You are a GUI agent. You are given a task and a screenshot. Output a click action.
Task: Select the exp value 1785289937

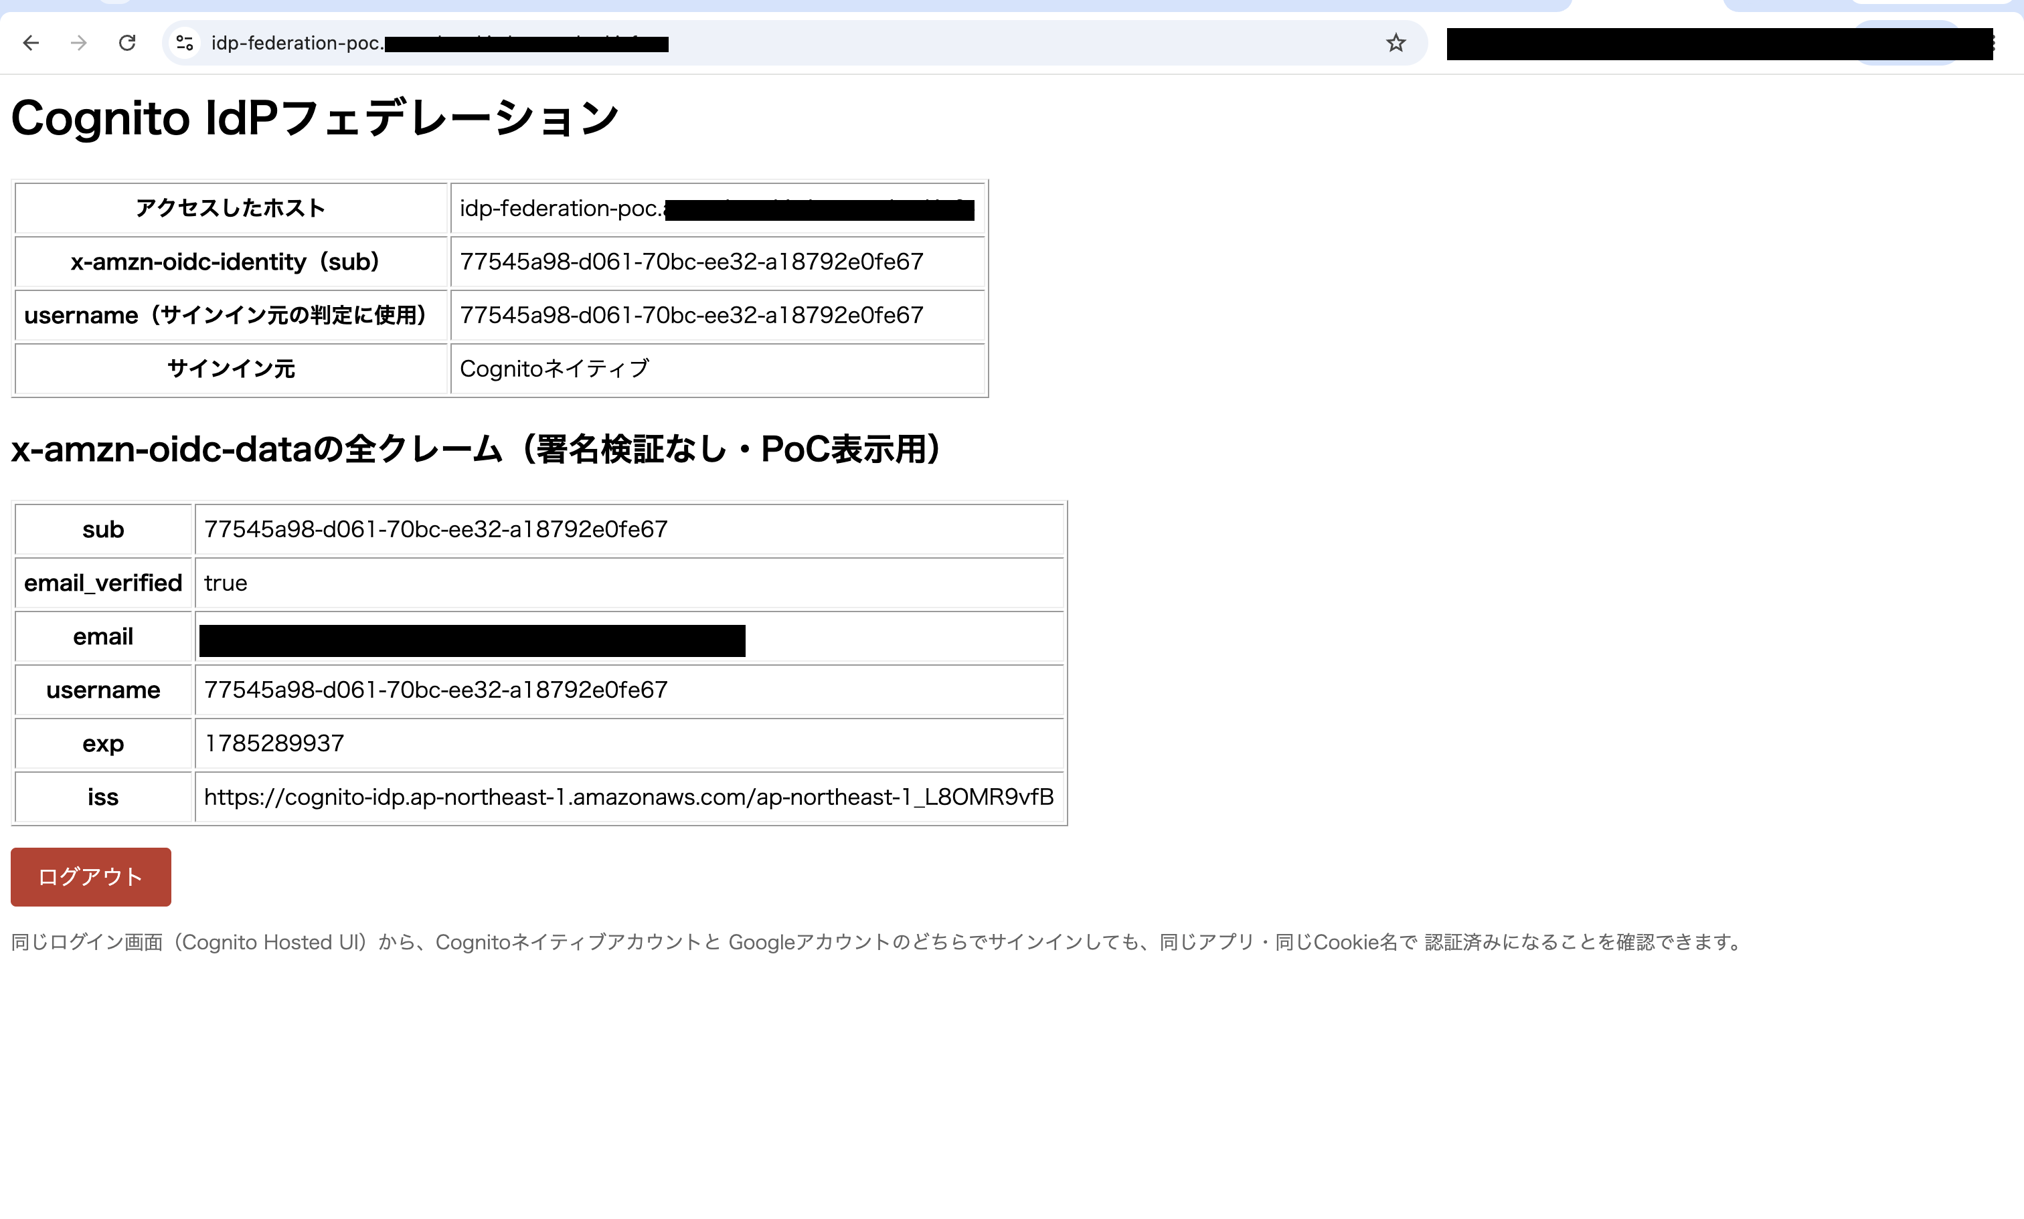click(x=274, y=743)
